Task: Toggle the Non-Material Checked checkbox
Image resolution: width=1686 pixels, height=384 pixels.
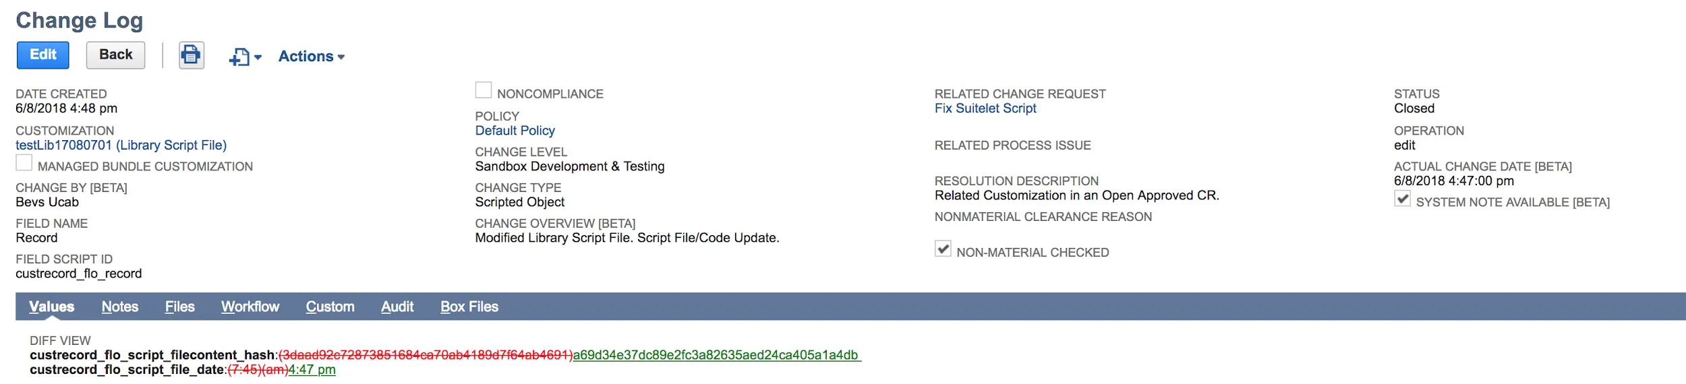Action: 943,249
